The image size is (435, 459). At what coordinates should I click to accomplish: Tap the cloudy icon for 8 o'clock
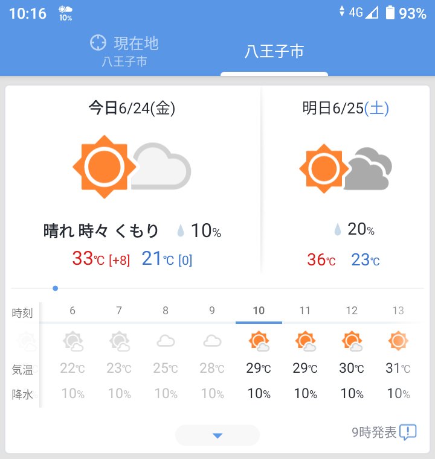pyautogui.click(x=166, y=342)
